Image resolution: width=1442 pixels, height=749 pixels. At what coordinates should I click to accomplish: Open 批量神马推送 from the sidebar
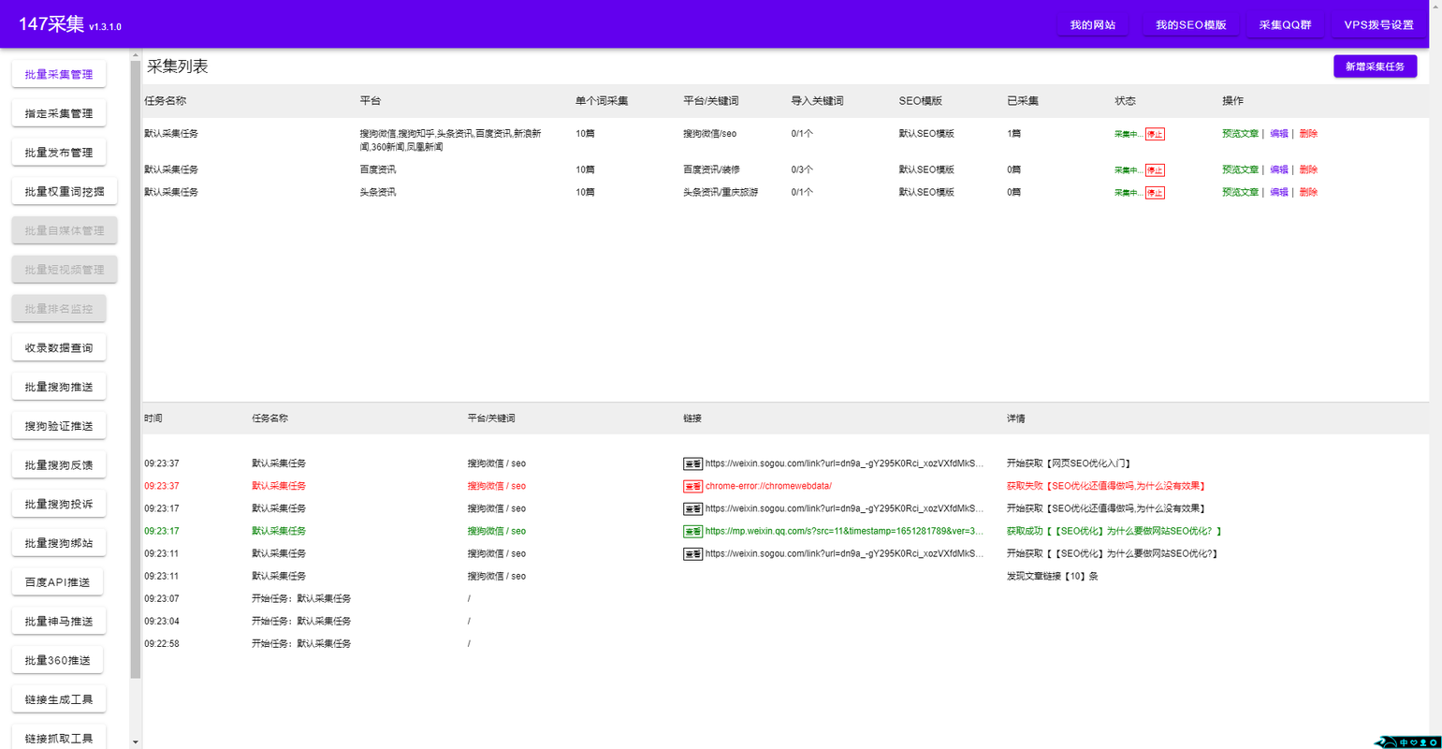[x=59, y=622]
